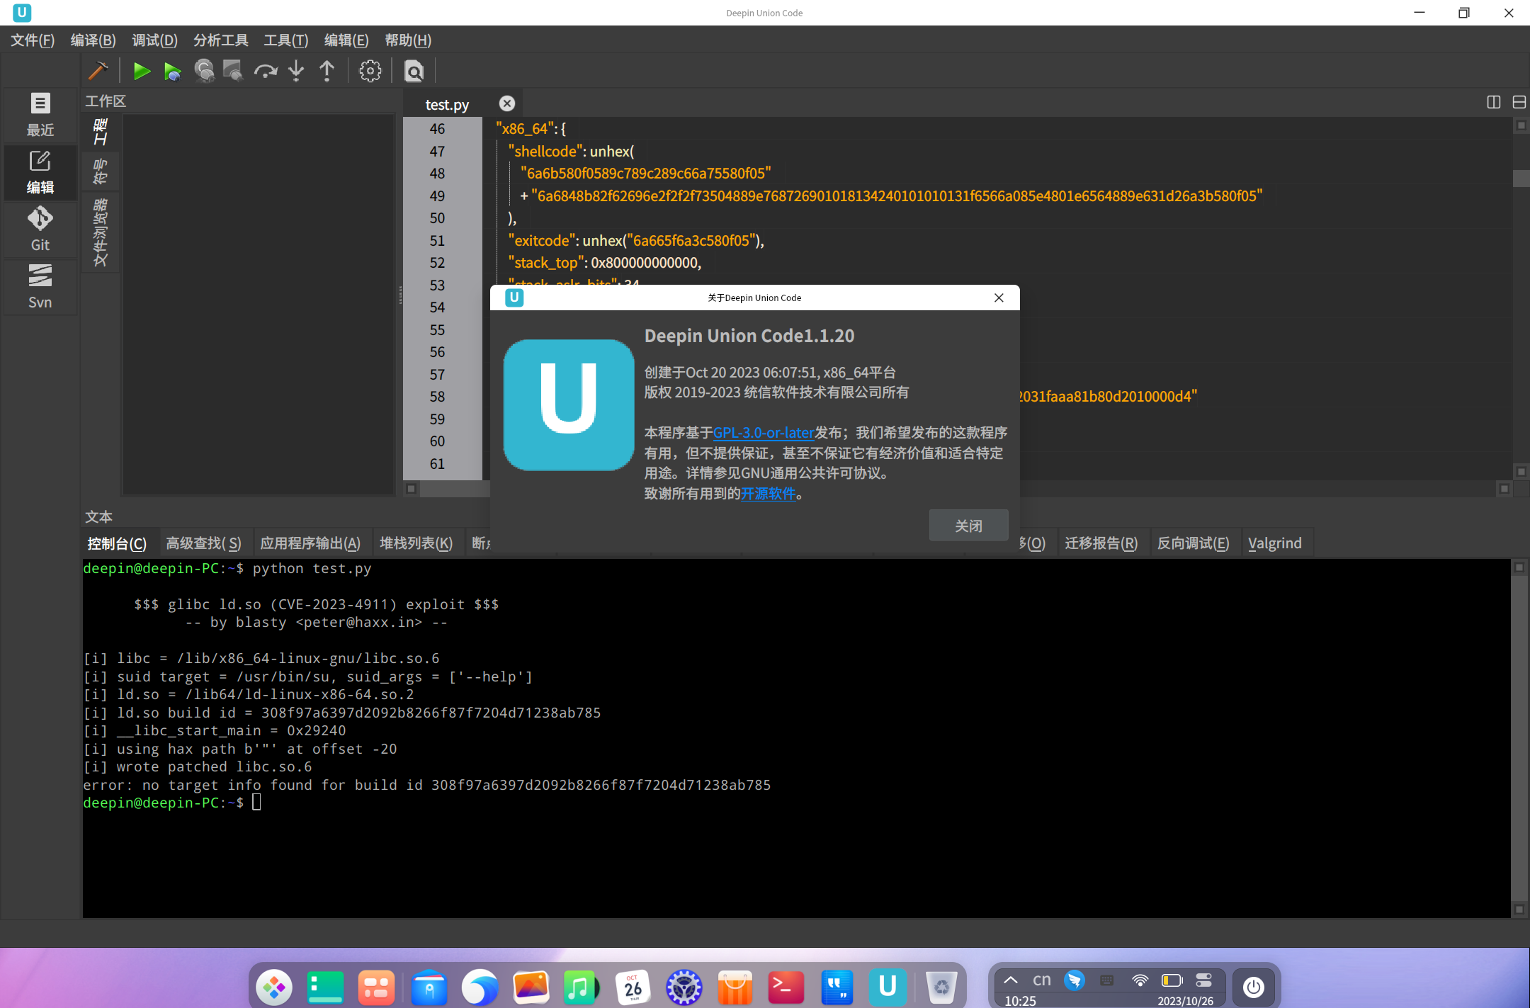This screenshot has width=1530, height=1008.
Task: Start debugging with the play-and-bug icon
Action: tap(171, 71)
